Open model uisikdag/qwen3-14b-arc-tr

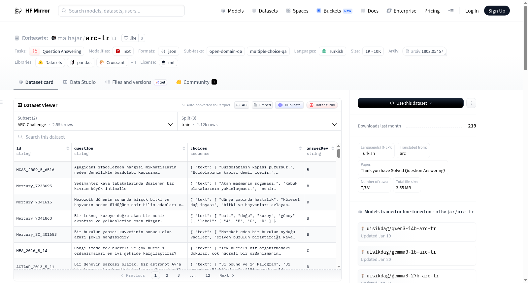pos(417,232)
